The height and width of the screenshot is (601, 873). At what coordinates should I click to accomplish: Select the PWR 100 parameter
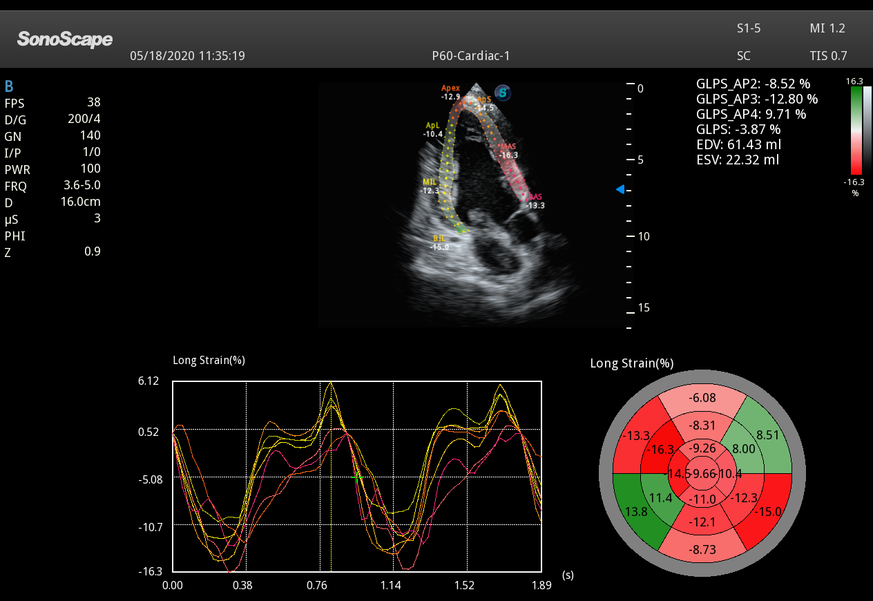52,169
